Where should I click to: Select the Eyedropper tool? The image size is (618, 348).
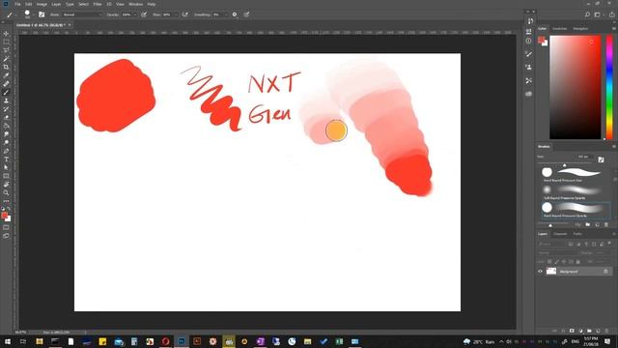(x=6, y=75)
